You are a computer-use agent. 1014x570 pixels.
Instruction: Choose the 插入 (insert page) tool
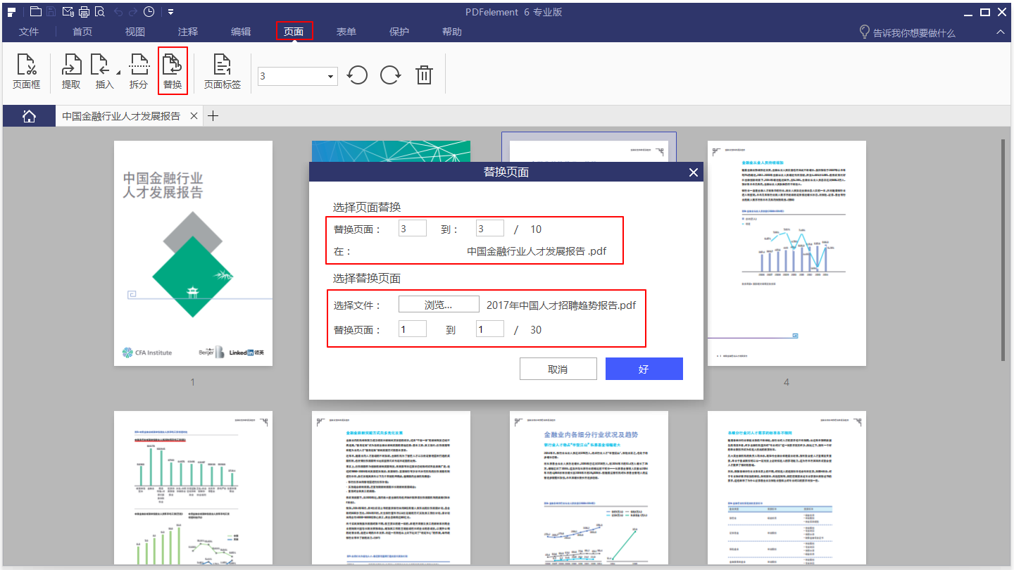pos(104,72)
